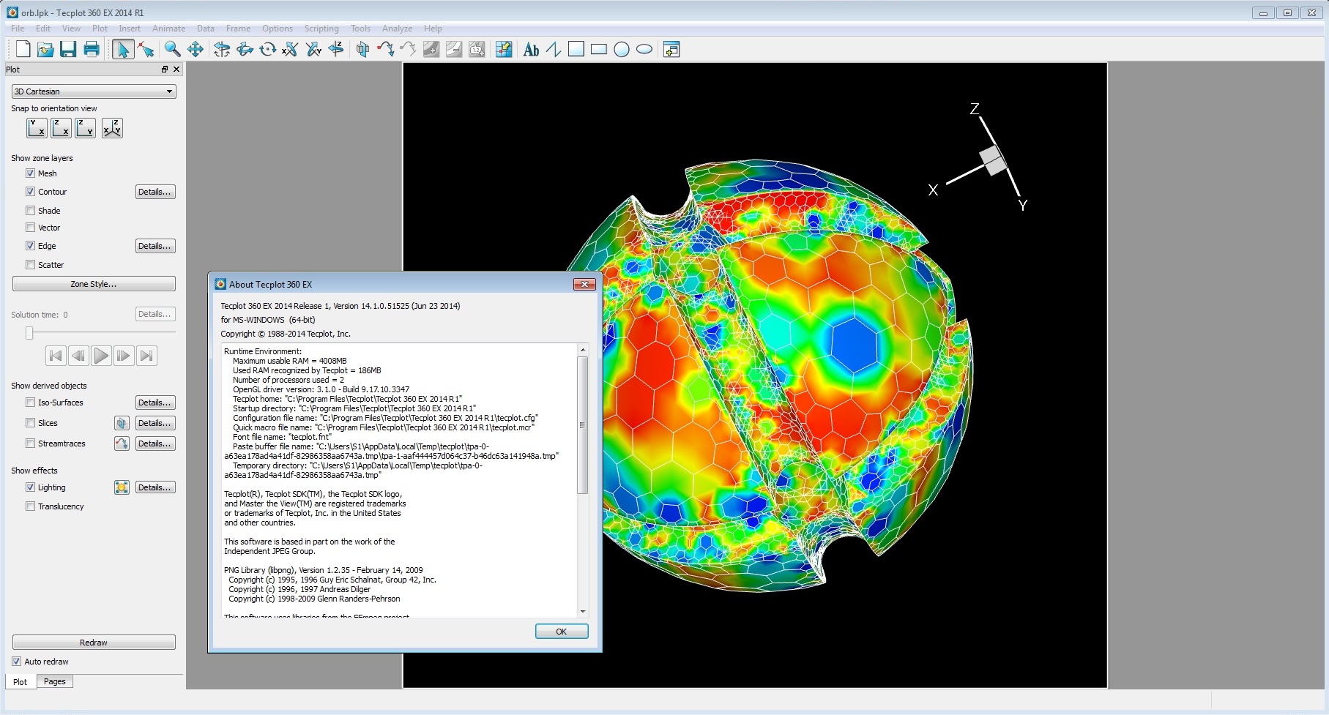Image resolution: width=1329 pixels, height=715 pixels.
Task: Enable the Translucency checkbox
Action: tap(30, 506)
